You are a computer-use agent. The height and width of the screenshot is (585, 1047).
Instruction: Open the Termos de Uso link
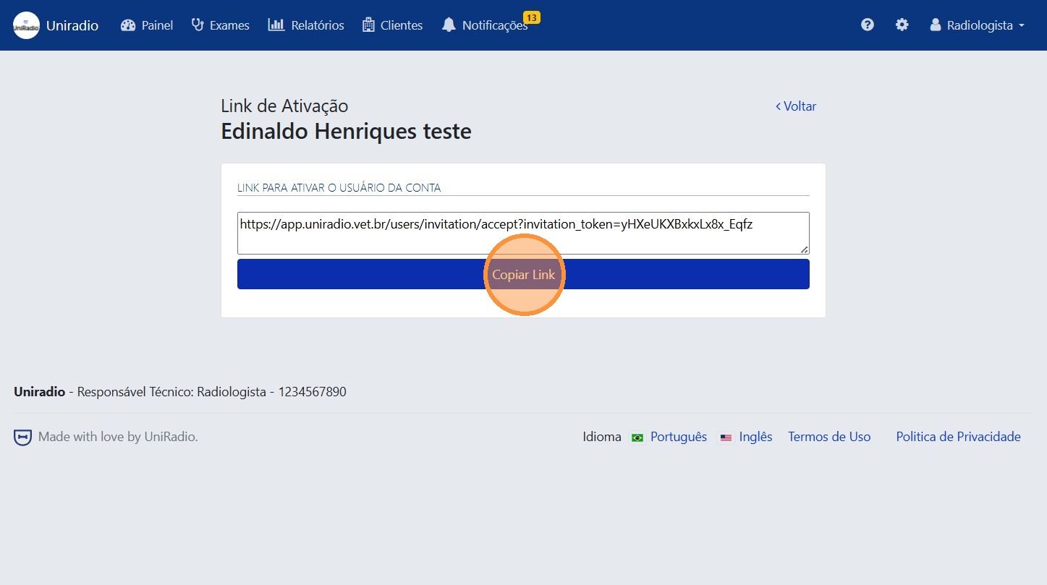tap(829, 437)
